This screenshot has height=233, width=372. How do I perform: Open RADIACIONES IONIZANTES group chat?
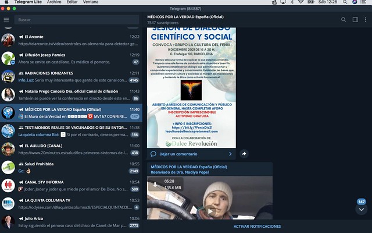point(71,76)
